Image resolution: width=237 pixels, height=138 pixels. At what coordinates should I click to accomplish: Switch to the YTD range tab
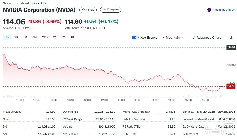tap(45, 37)
